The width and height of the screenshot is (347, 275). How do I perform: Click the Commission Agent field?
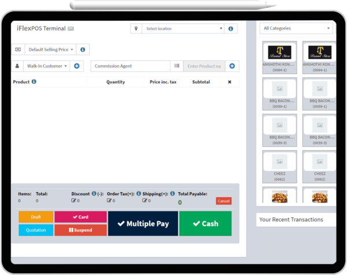[x=130, y=66]
